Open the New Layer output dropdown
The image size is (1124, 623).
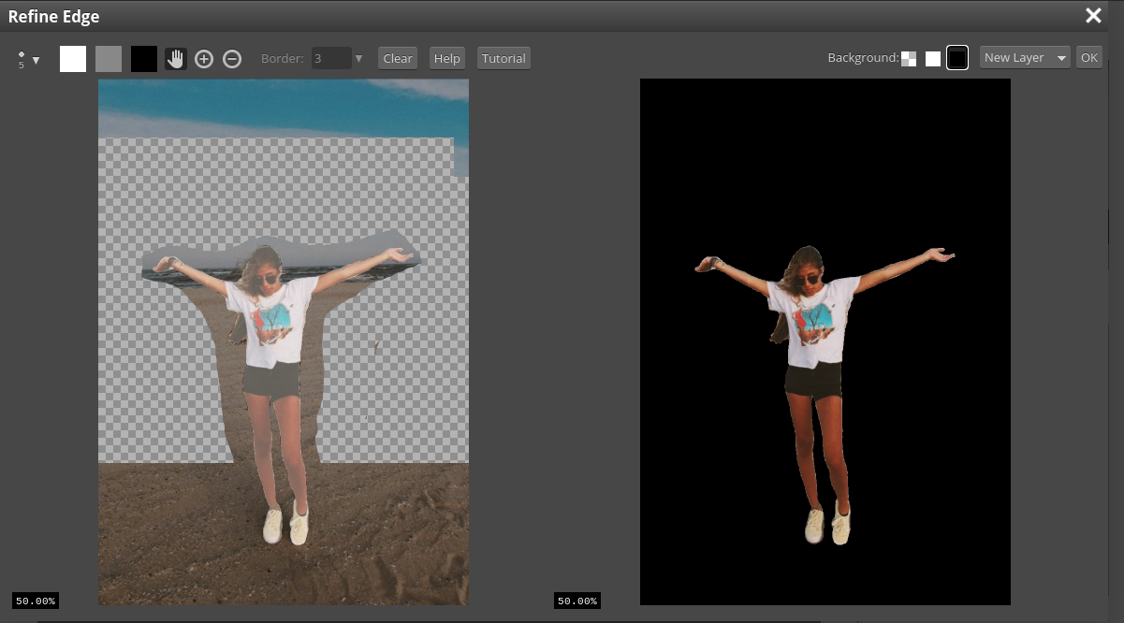click(x=1025, y=58)
